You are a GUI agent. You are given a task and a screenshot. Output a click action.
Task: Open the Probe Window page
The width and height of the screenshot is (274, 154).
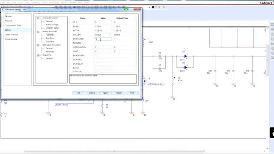11,39
